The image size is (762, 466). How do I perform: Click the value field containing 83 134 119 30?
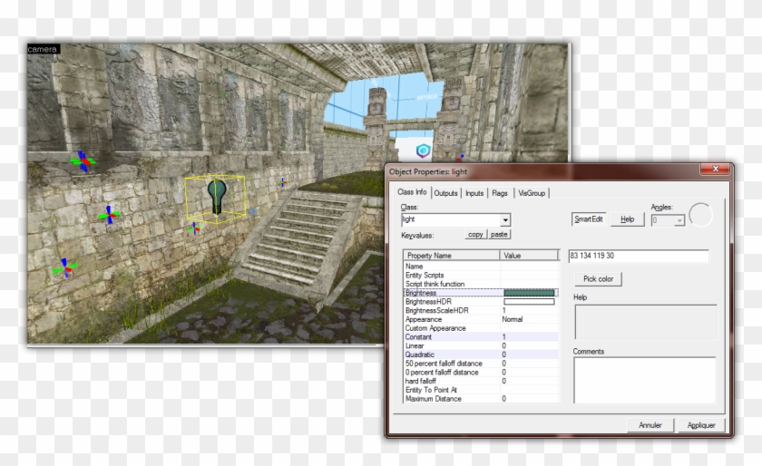coord(638,257)
